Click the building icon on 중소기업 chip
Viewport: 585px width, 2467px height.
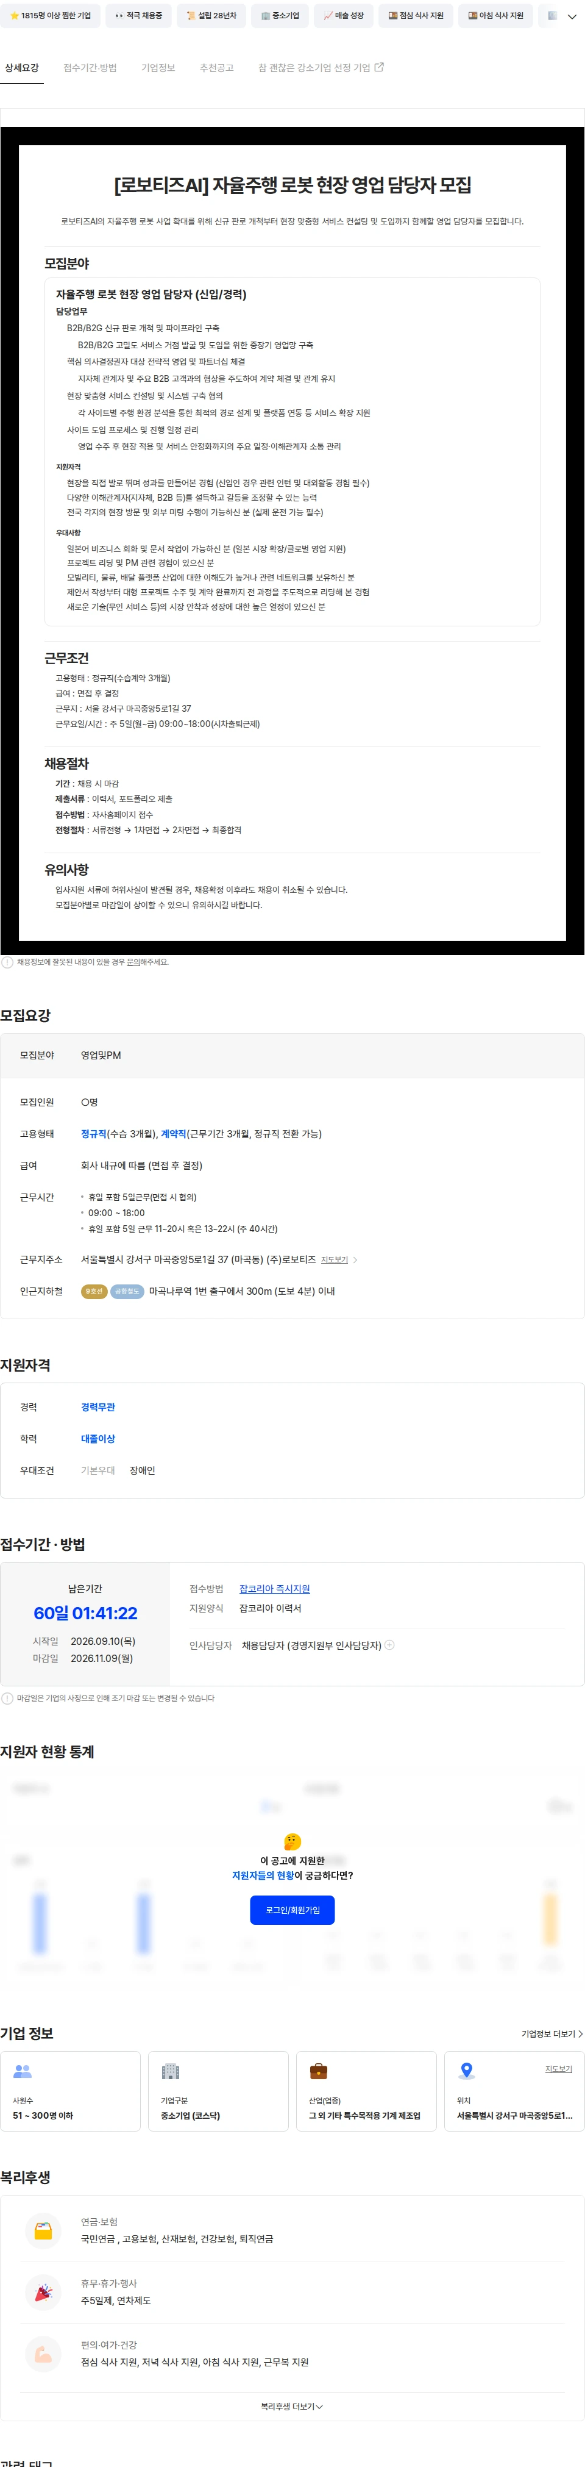[x=265, y=16]
